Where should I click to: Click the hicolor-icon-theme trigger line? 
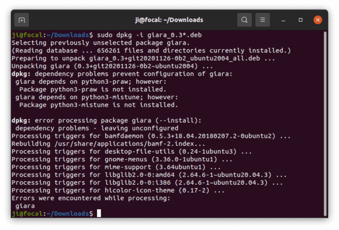pyautogui.click(x=118, y=190)
